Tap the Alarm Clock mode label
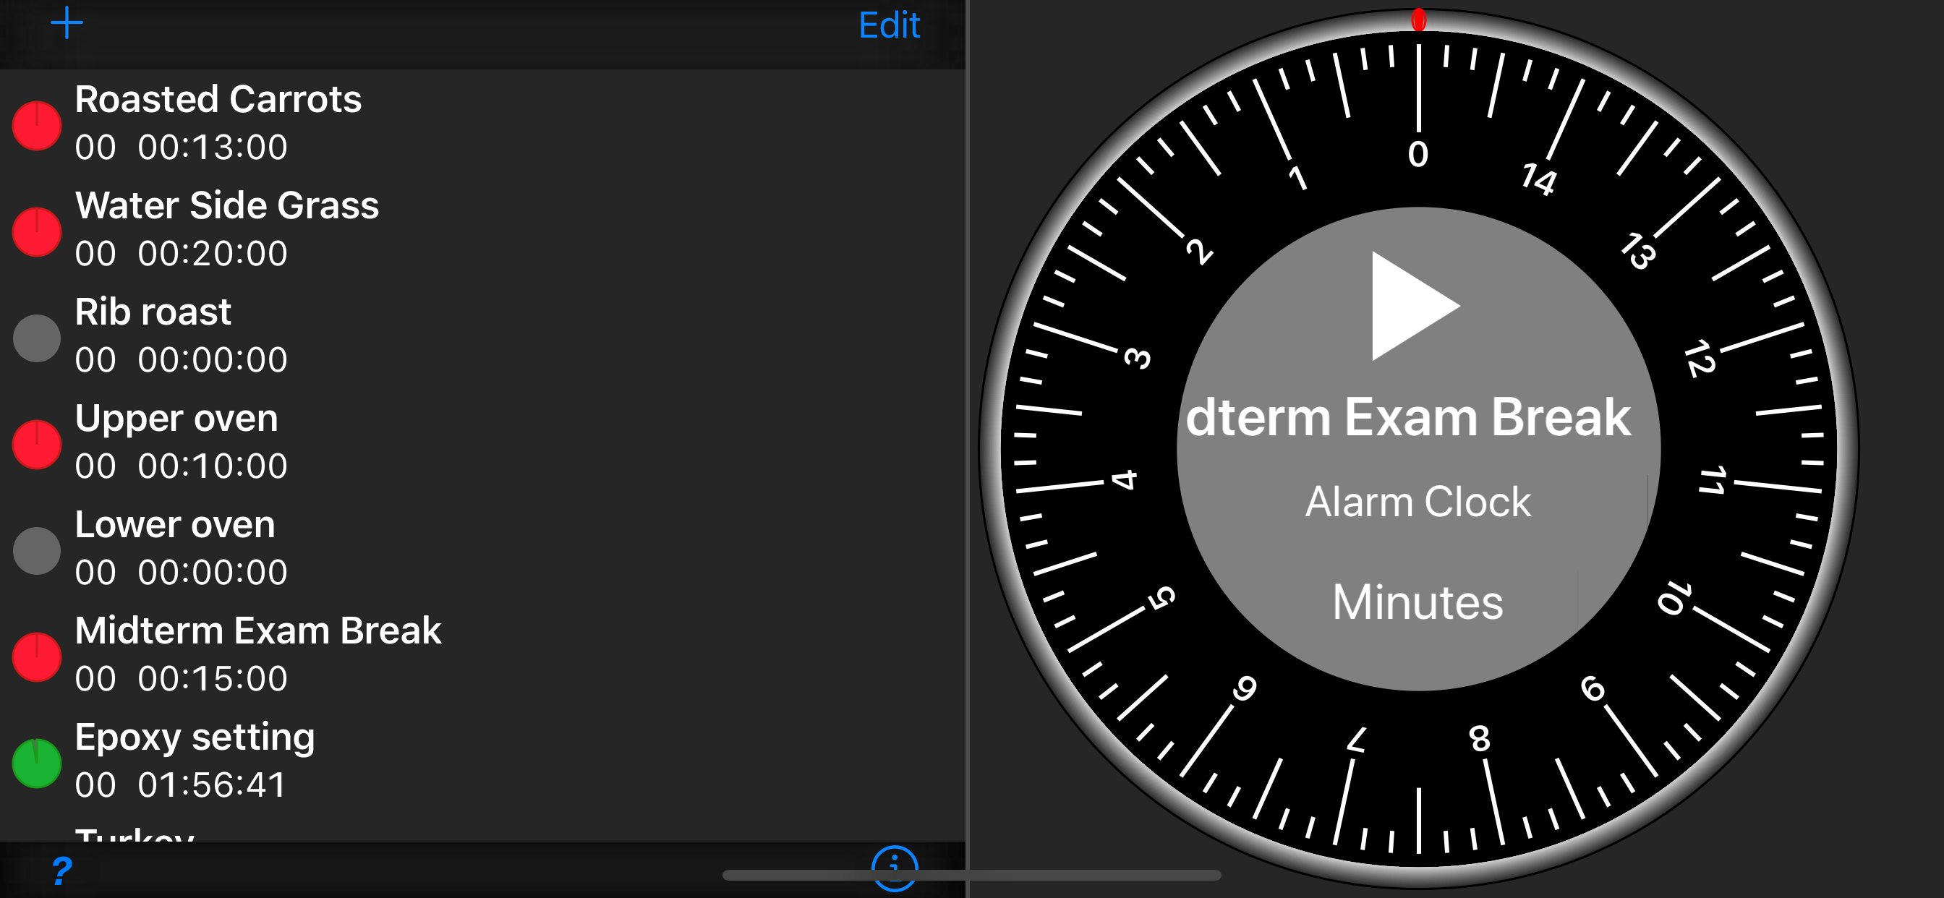Image resolution: width=1944 pixels, height=898 pixels. (x=1417, y=502)
